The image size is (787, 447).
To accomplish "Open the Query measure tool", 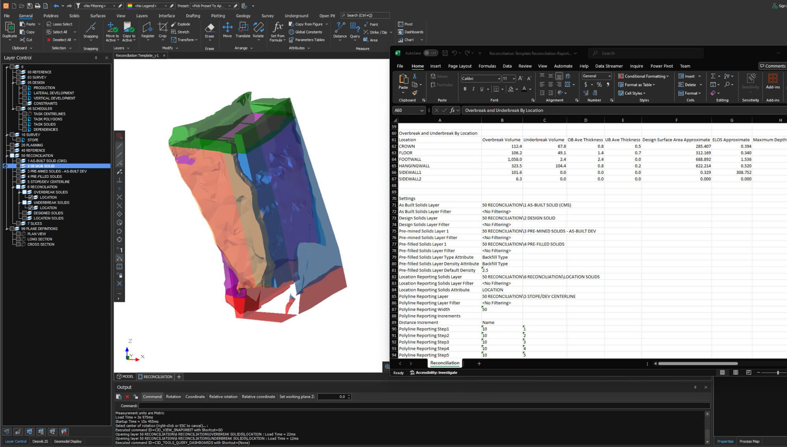I will 355,30.
